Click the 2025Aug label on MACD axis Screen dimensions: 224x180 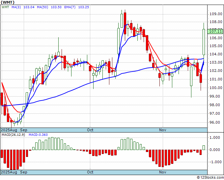pos(9,172)
